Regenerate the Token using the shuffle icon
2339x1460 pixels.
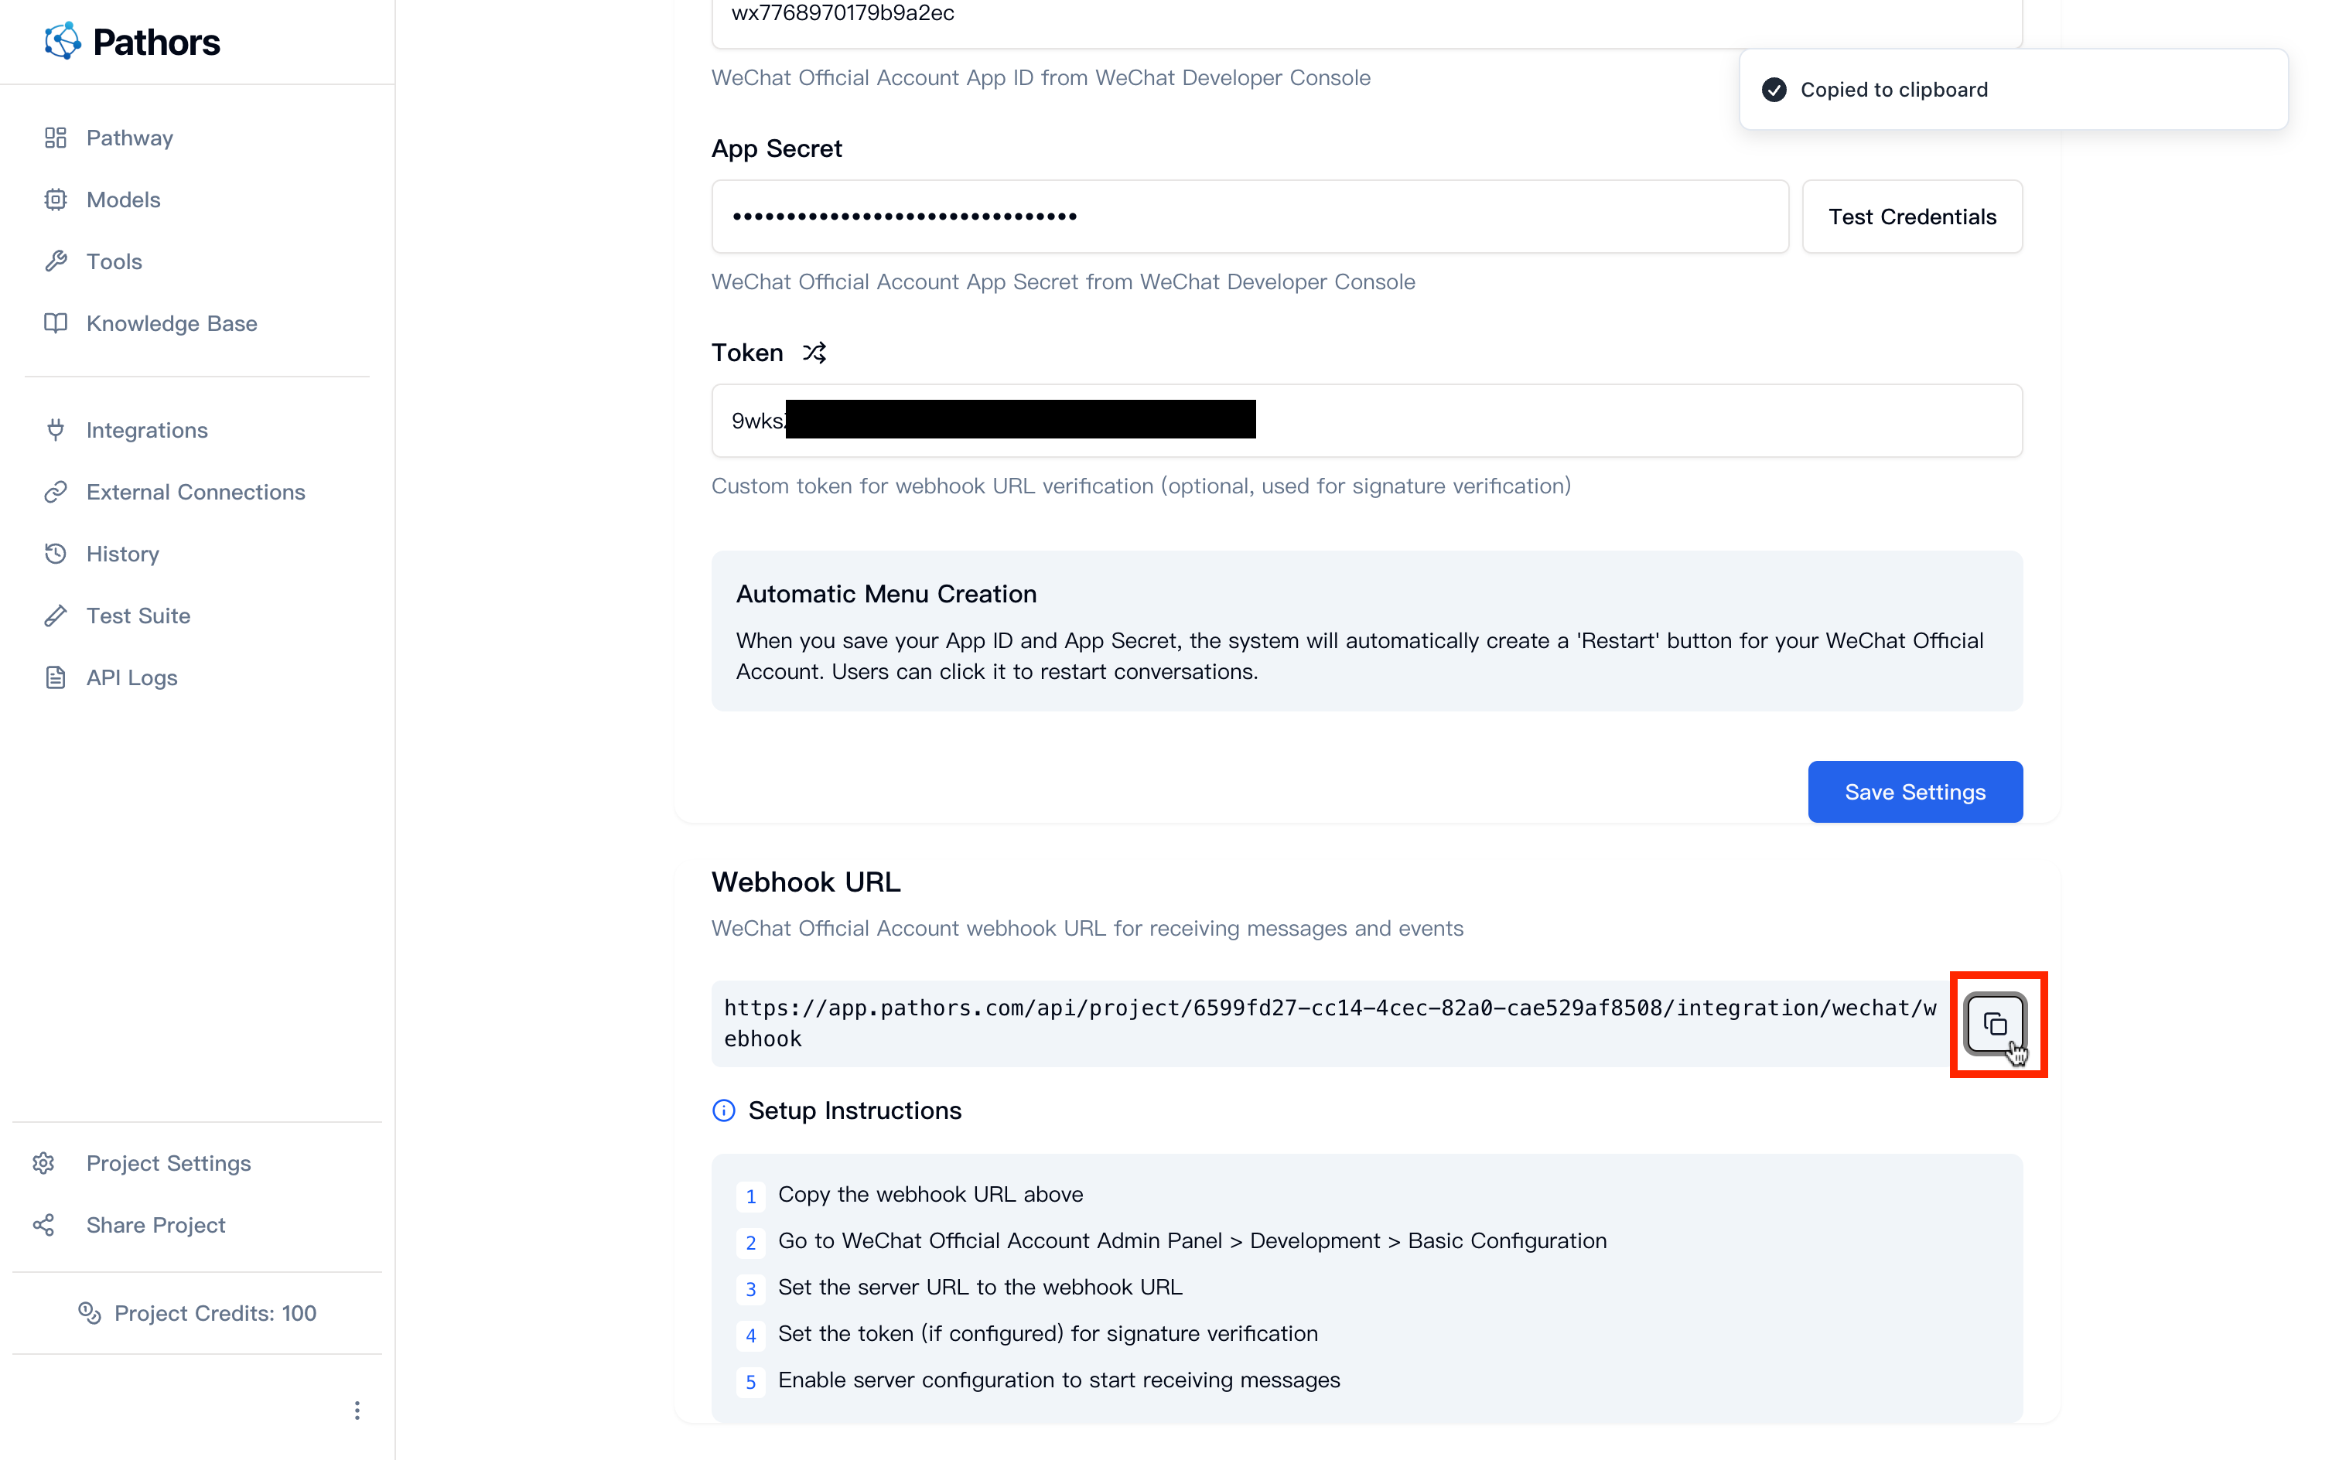click(x=814, y=352)
